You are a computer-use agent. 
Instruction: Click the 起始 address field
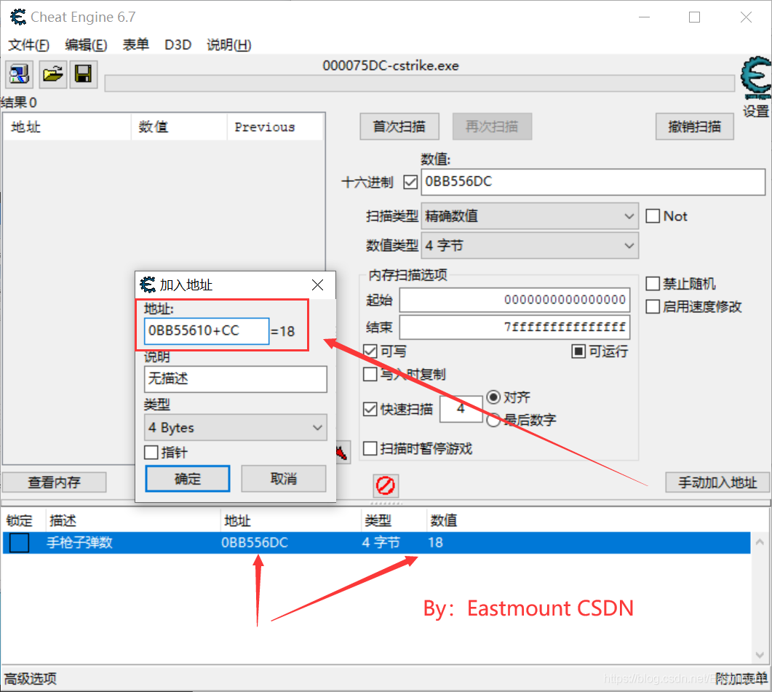(514, 300)
